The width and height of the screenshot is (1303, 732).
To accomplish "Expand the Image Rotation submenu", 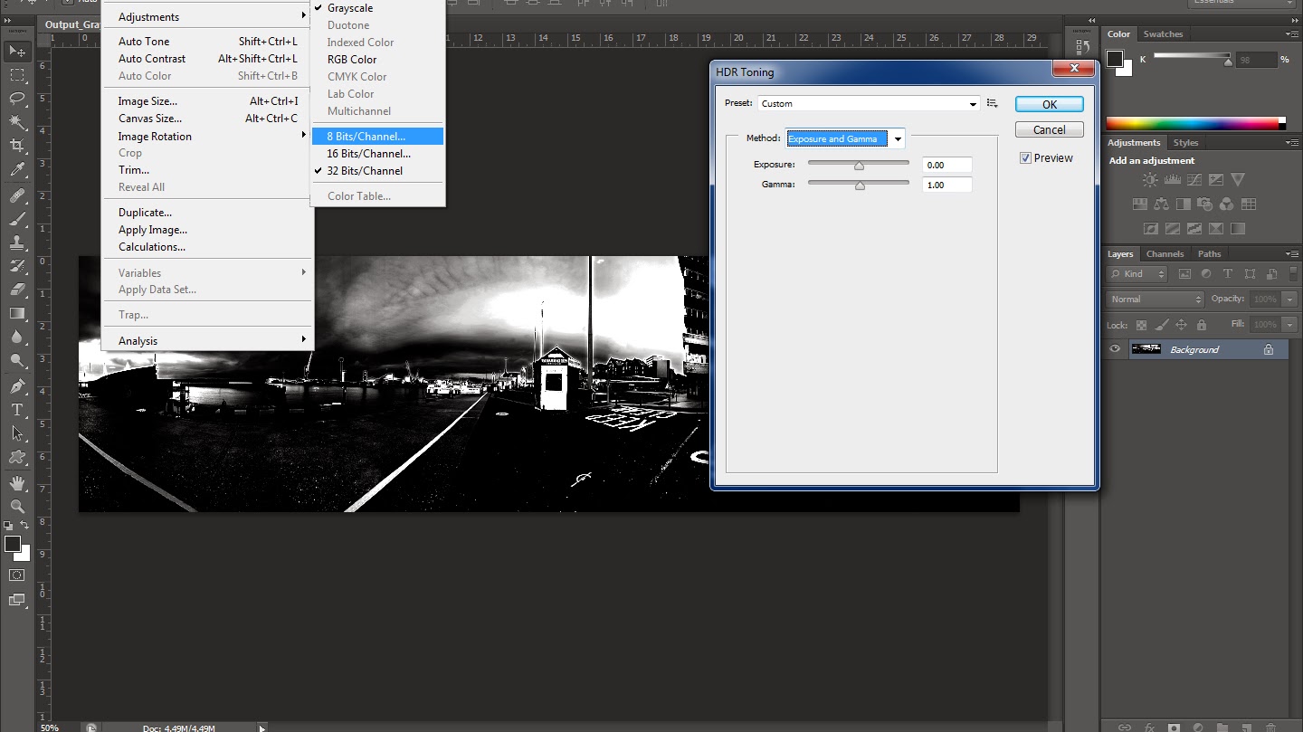I will point(208,137).
